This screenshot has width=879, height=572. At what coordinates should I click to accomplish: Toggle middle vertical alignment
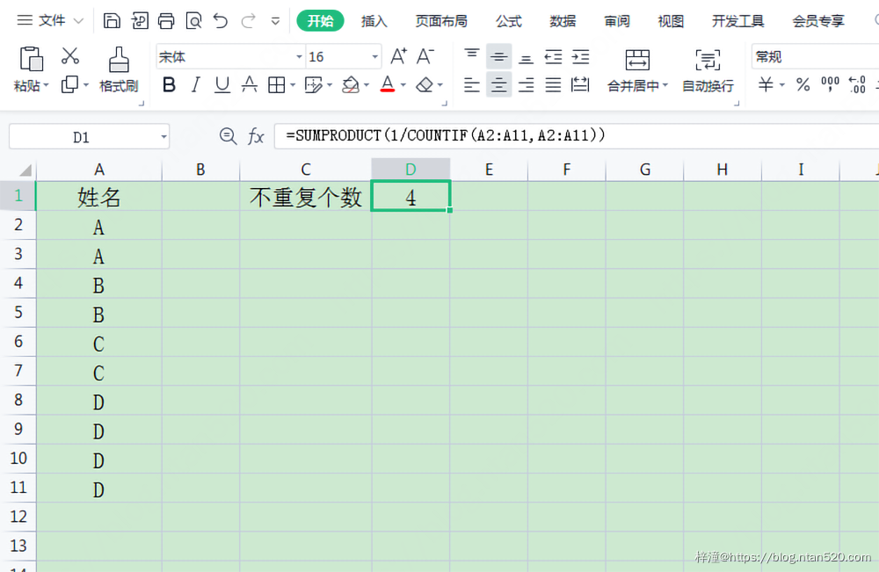tap(499, 56)
